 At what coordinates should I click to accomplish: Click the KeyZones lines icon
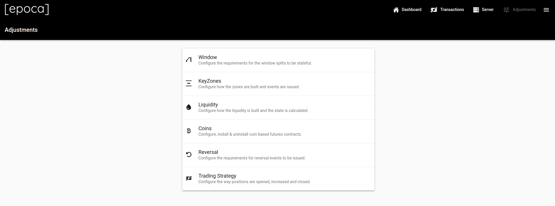[189, 84]
